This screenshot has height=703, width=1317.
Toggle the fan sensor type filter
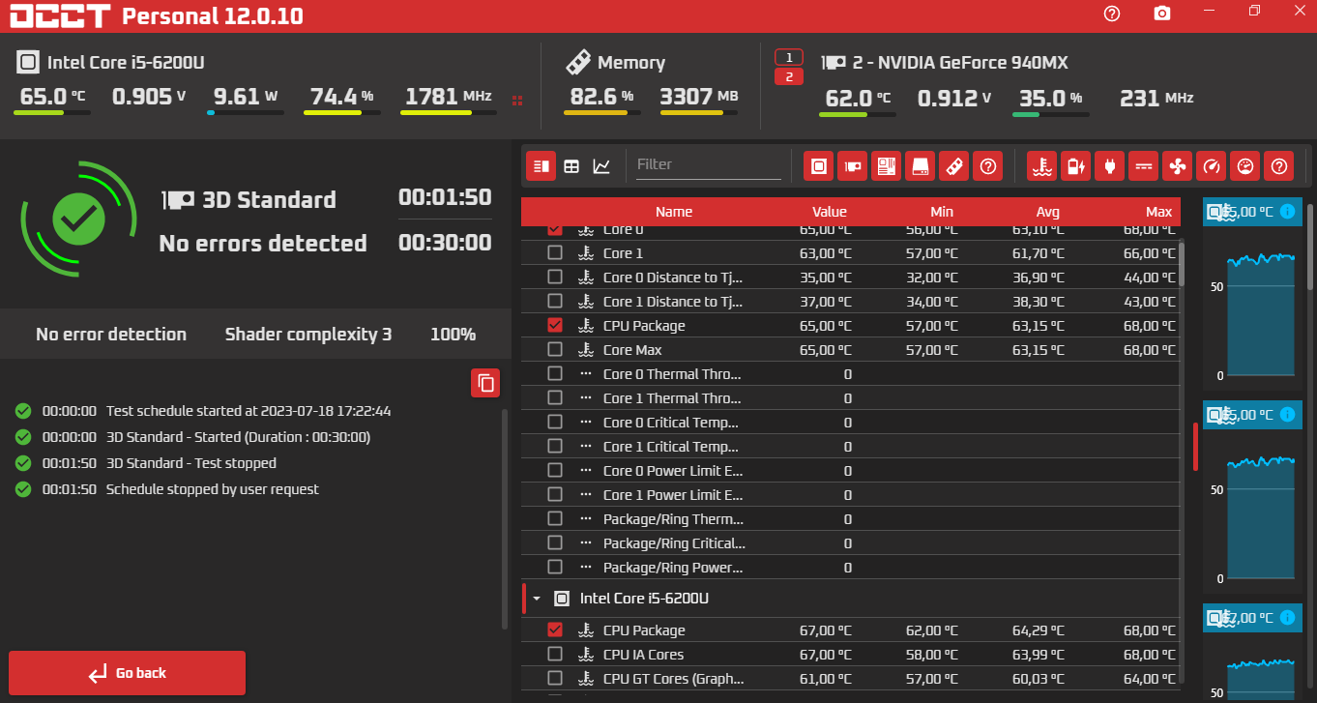pyautogui.click(x=1178, y=165)
